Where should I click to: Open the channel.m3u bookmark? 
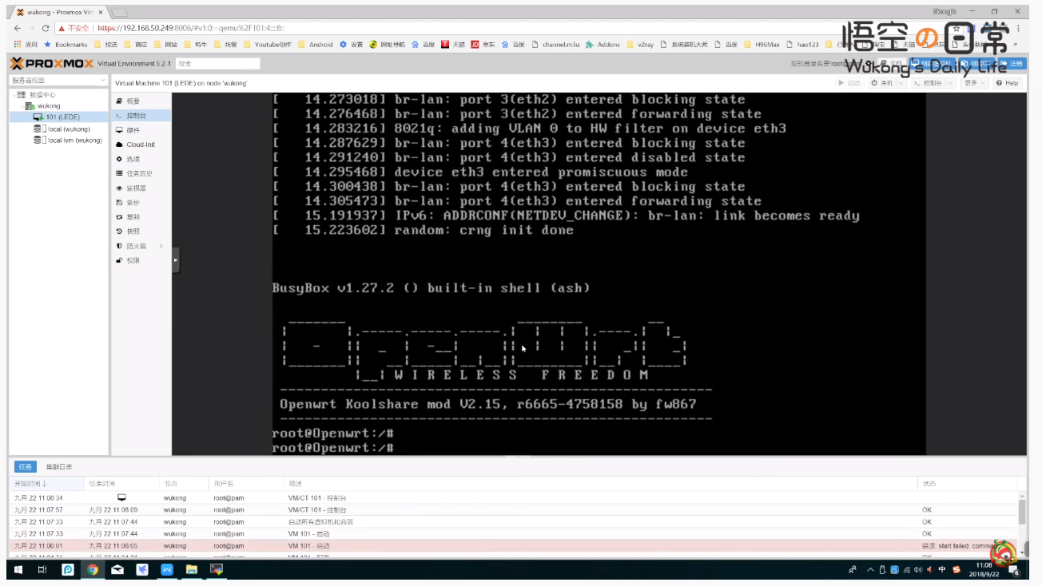555,45
